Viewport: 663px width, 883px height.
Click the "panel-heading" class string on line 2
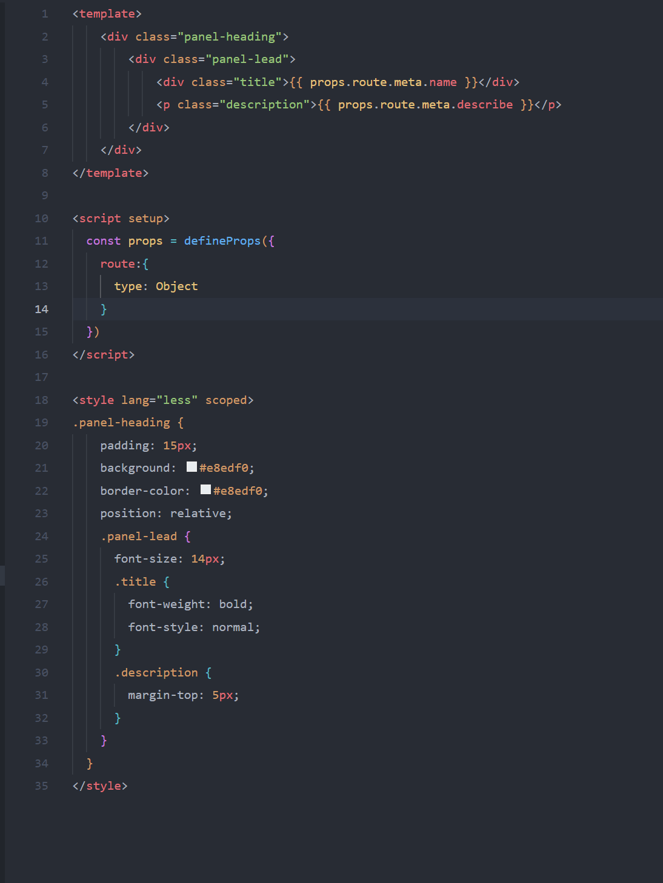pyautogui.click(x=229, y=36)
